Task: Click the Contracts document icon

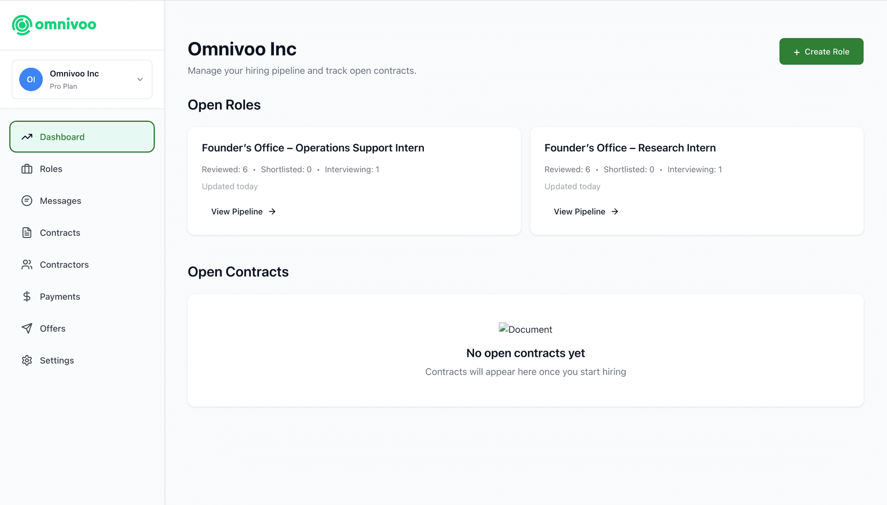Action: (27, 232)
